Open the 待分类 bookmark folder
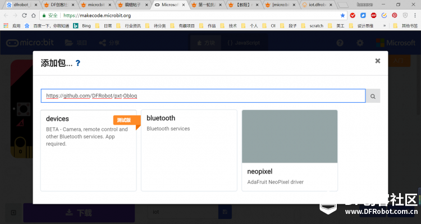Viewport: 421px width, 224px height. click(x=155, y=26)
